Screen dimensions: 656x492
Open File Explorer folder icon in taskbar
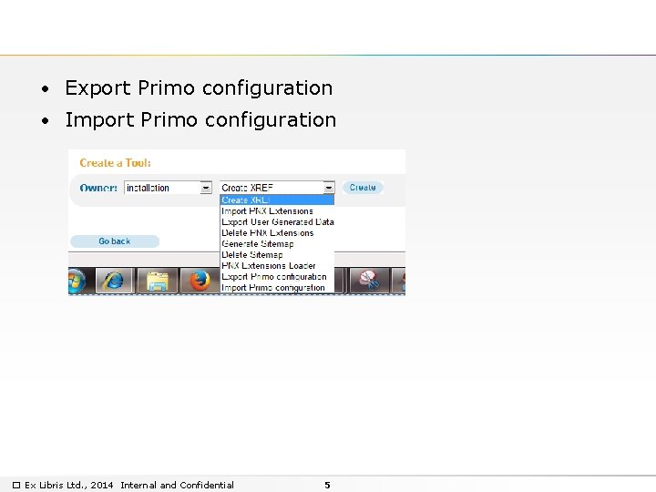pos(158,281)
